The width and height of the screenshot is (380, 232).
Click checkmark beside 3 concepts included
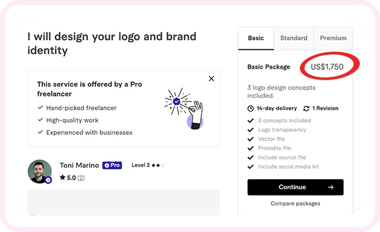(251, 120)
